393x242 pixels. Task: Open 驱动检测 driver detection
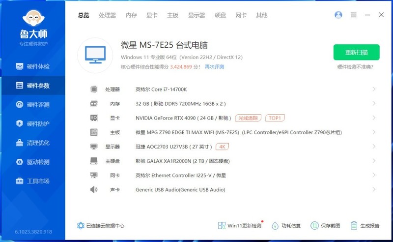(32, 162)
